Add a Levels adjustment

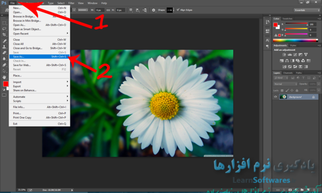pyautogui.click(x=290, y=55)
